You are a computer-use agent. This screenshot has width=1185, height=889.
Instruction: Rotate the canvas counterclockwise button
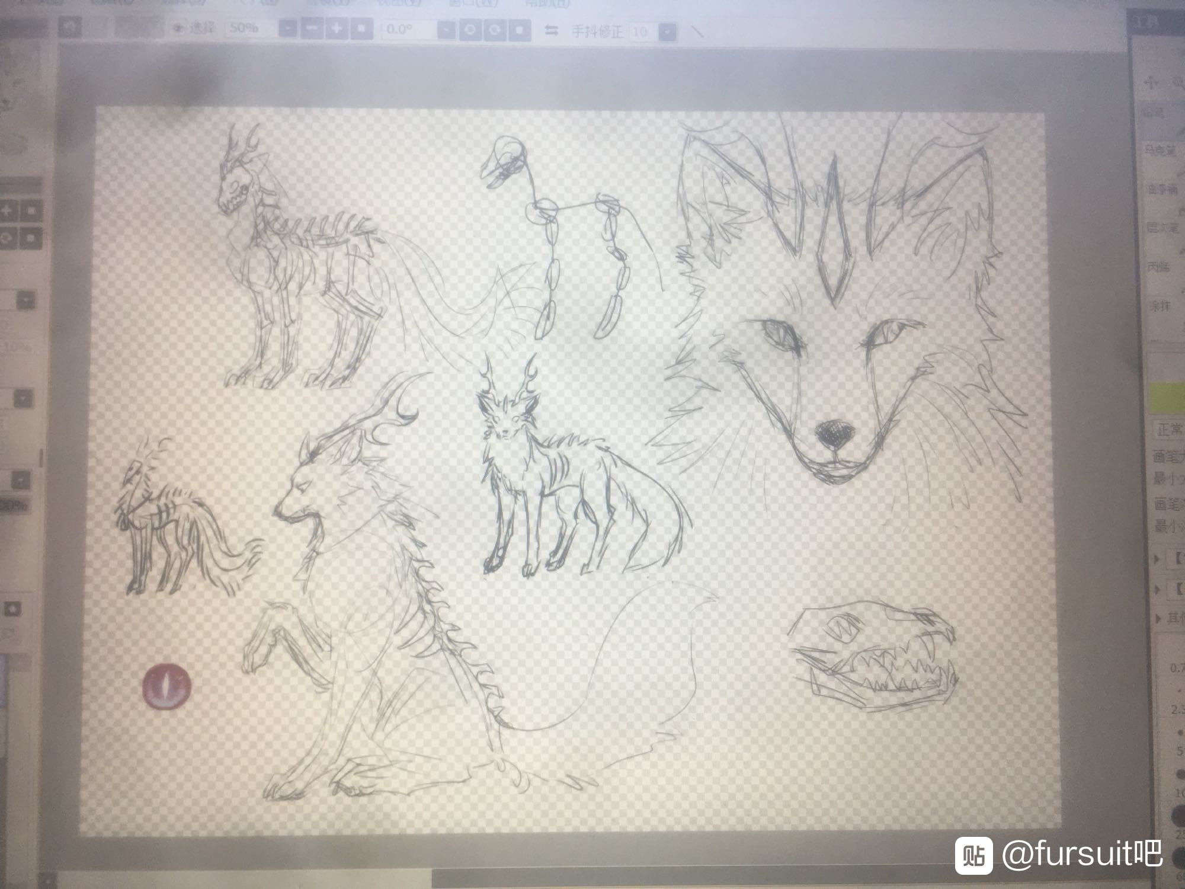click(469, 30)
